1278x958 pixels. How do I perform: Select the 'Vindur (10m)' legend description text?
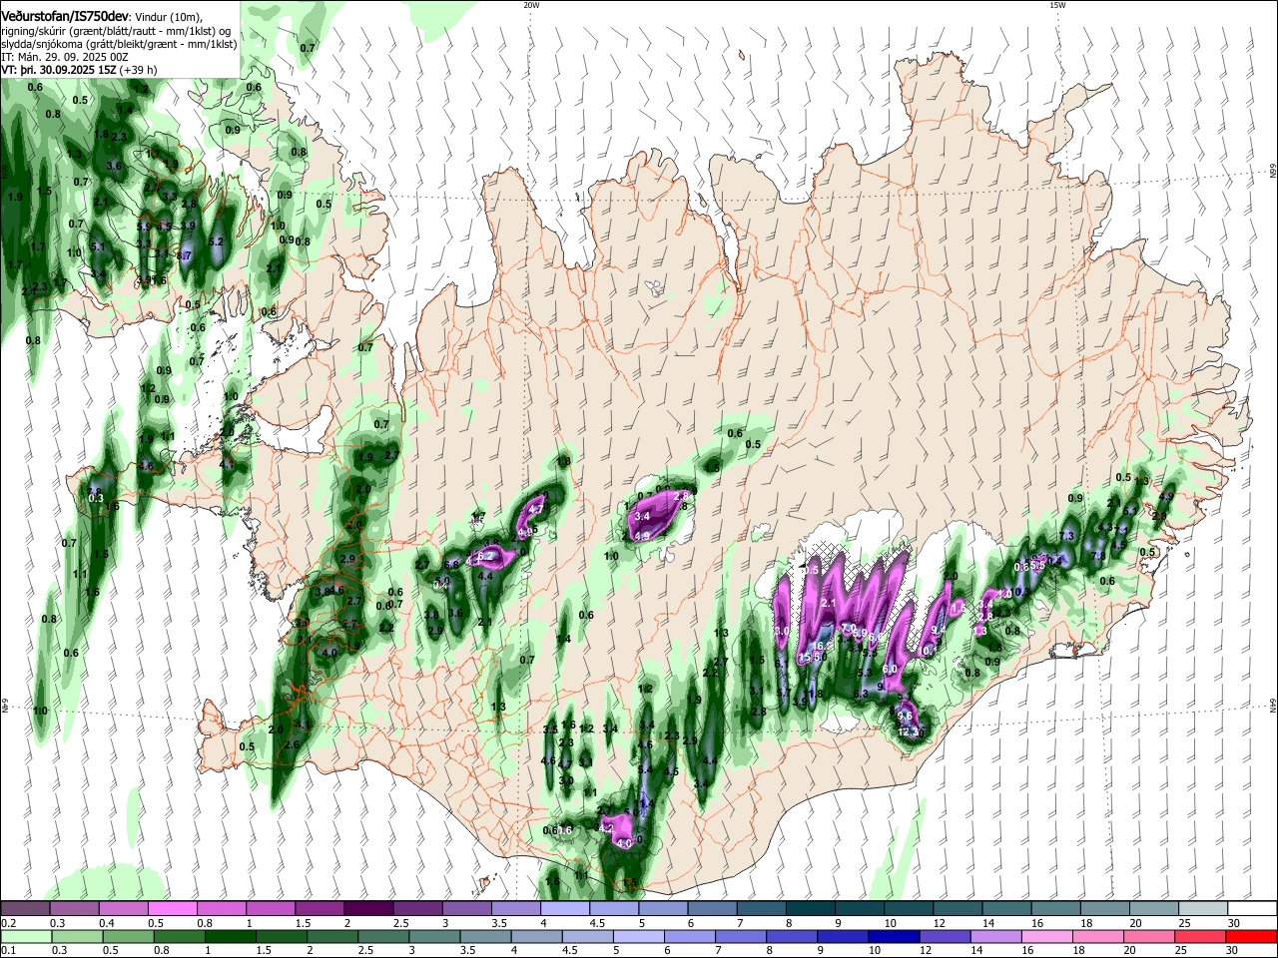(x=168, y=15)
